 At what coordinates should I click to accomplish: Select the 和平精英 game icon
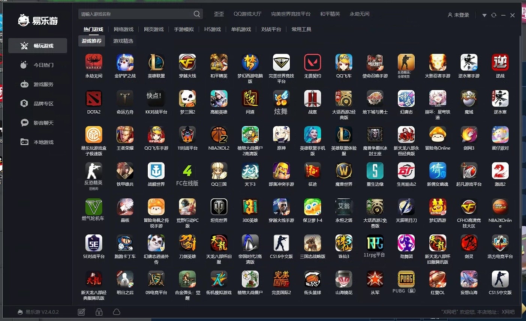[219, 63]
